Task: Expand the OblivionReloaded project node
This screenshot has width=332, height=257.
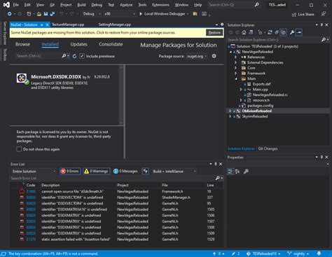Action: tap(230, 111)
